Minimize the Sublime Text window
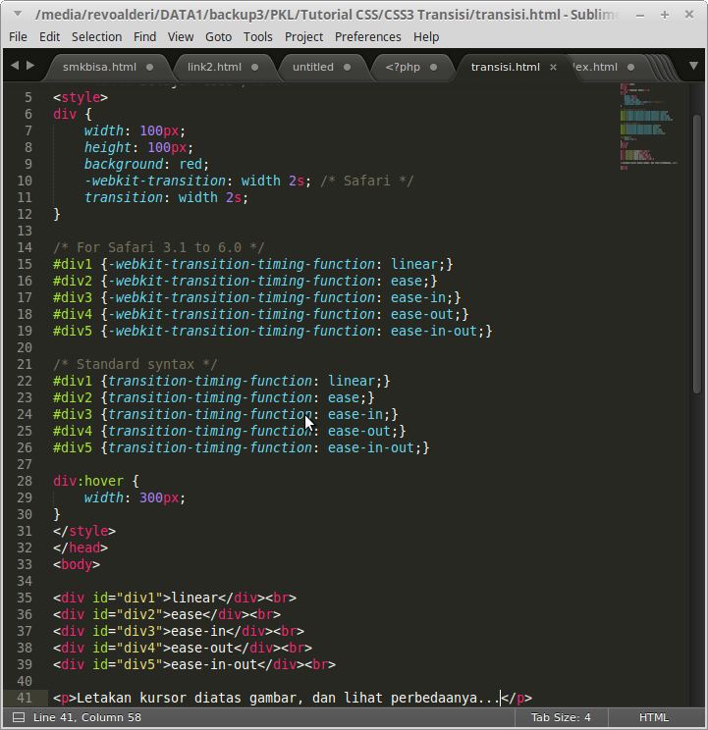 coord(640,16)
